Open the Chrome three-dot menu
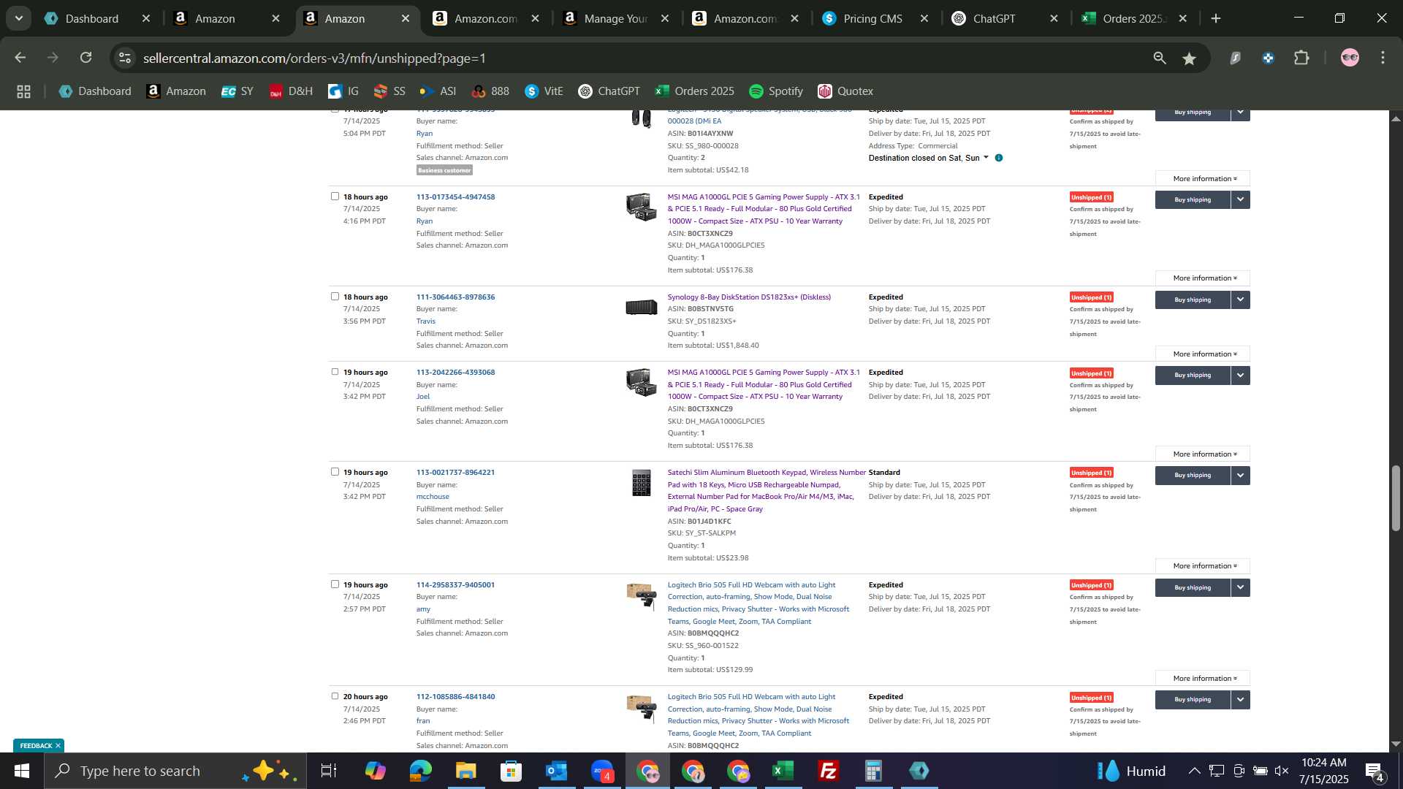 point(1383,58)
